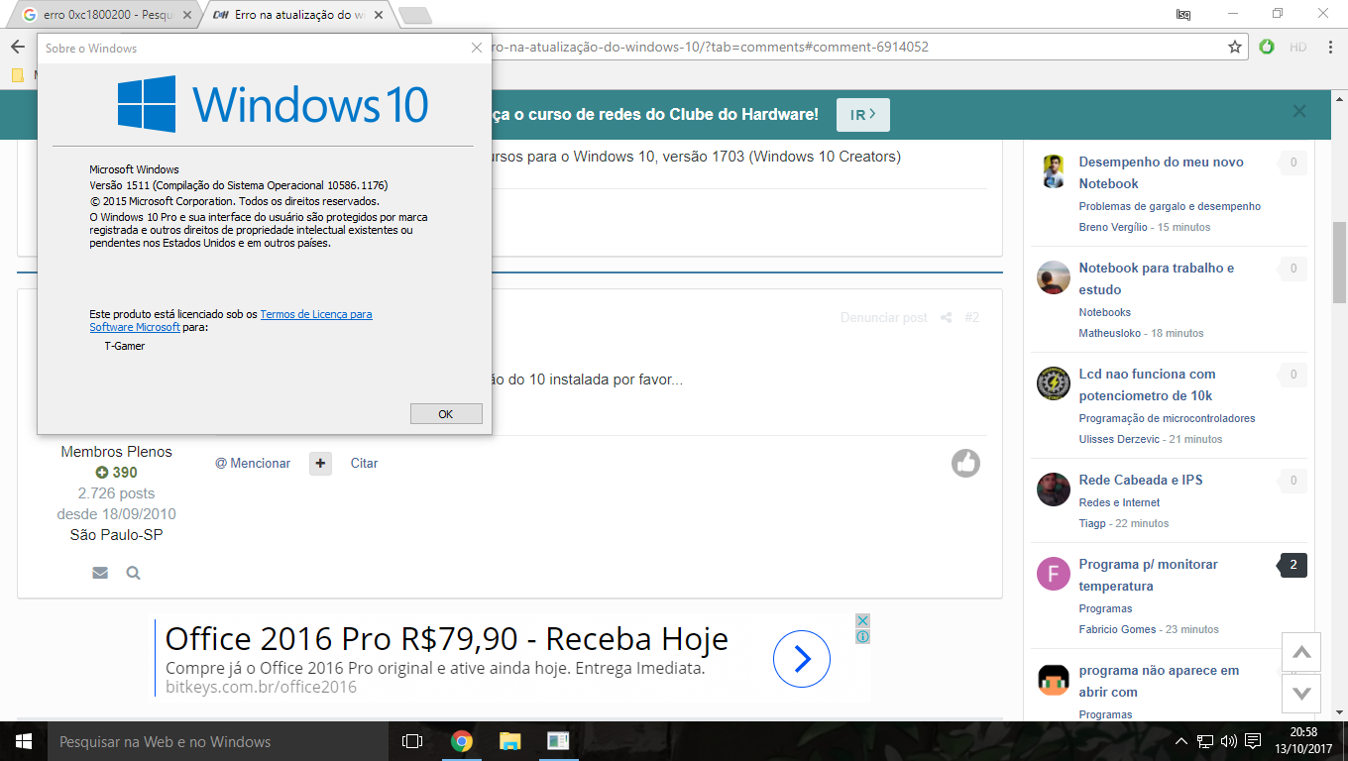Viewport: 1348px width, 761px height.
Task: Open the Action Center notifications icon
Action: [x=1253, y=741]
